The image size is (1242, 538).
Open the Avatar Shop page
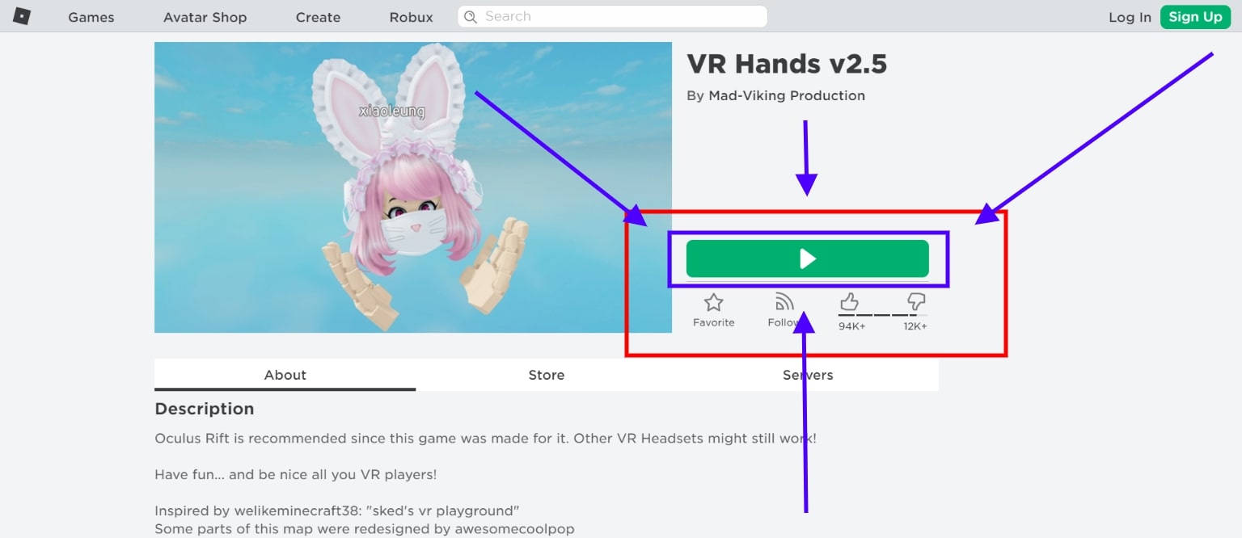point(205,17)
